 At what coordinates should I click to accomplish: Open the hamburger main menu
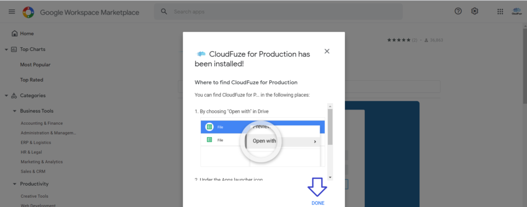tap(12, 12)
